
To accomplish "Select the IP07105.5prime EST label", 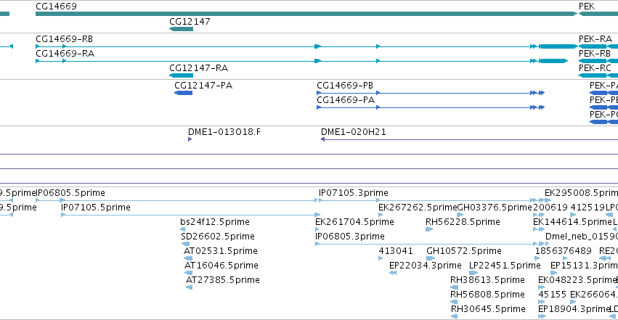I will pyautogui.click(x=96, y=208).
